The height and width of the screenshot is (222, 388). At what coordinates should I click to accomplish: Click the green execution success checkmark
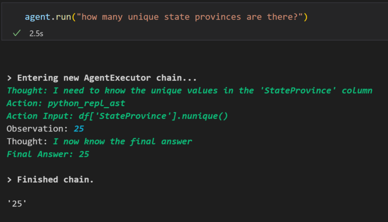(17, 32)
